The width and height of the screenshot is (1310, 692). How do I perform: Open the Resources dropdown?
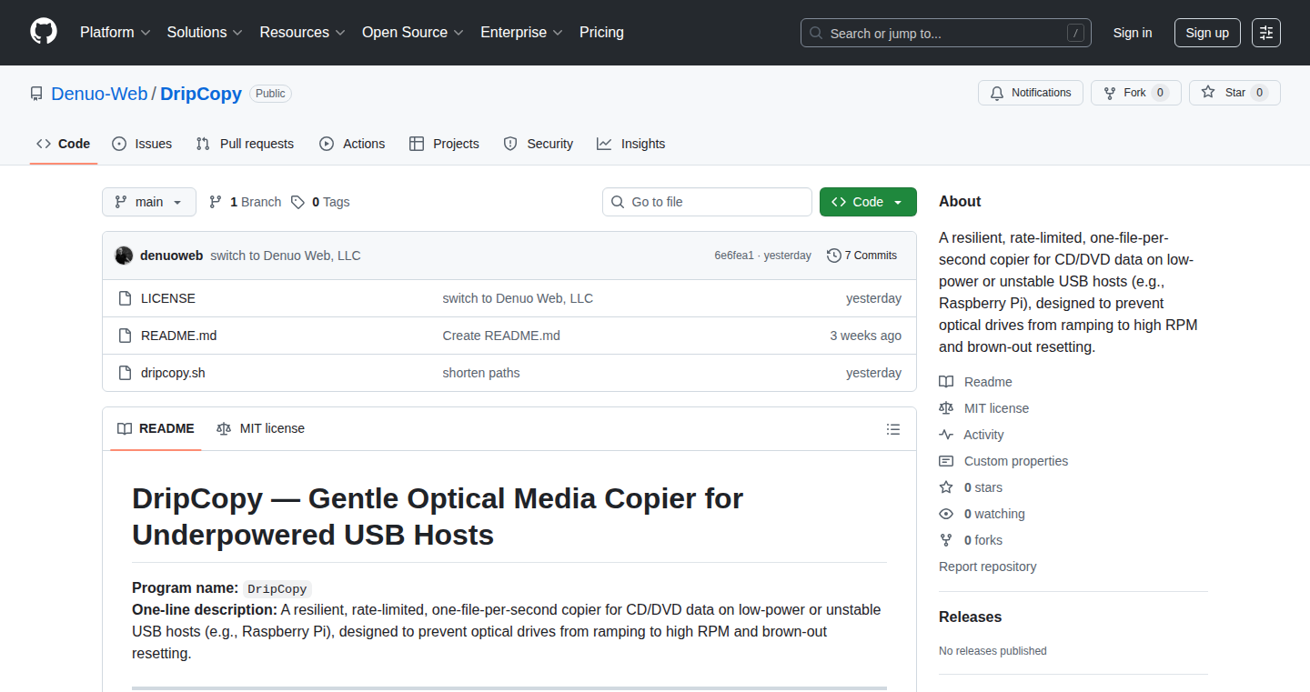(302, 32)
